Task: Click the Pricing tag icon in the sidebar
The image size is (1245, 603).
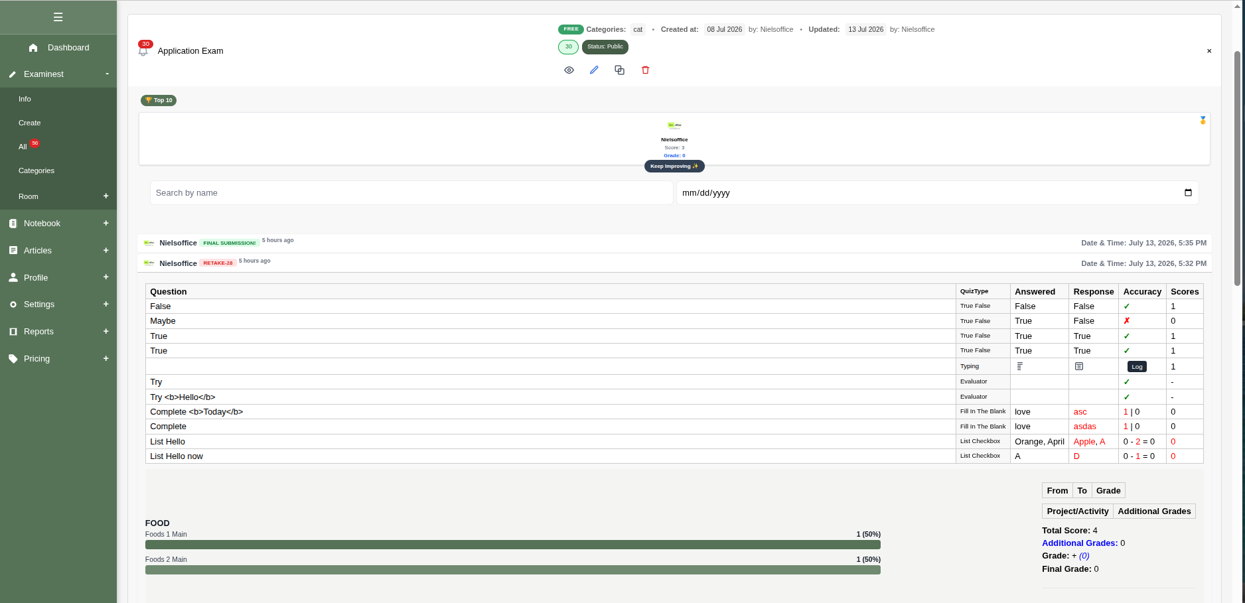Action: 13,359
